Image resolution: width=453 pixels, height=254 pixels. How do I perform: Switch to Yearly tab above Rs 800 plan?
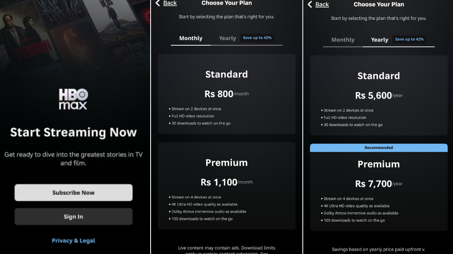227,38
